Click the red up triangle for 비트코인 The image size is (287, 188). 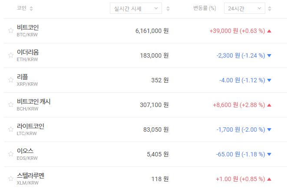click(x=269, y=31)
